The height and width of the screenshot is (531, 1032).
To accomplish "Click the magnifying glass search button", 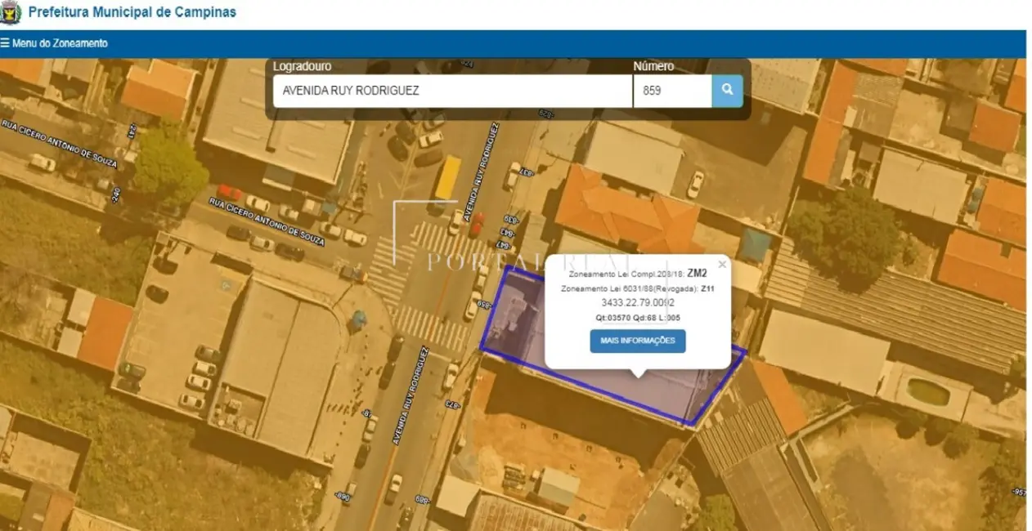I will [x=727, y=91].
